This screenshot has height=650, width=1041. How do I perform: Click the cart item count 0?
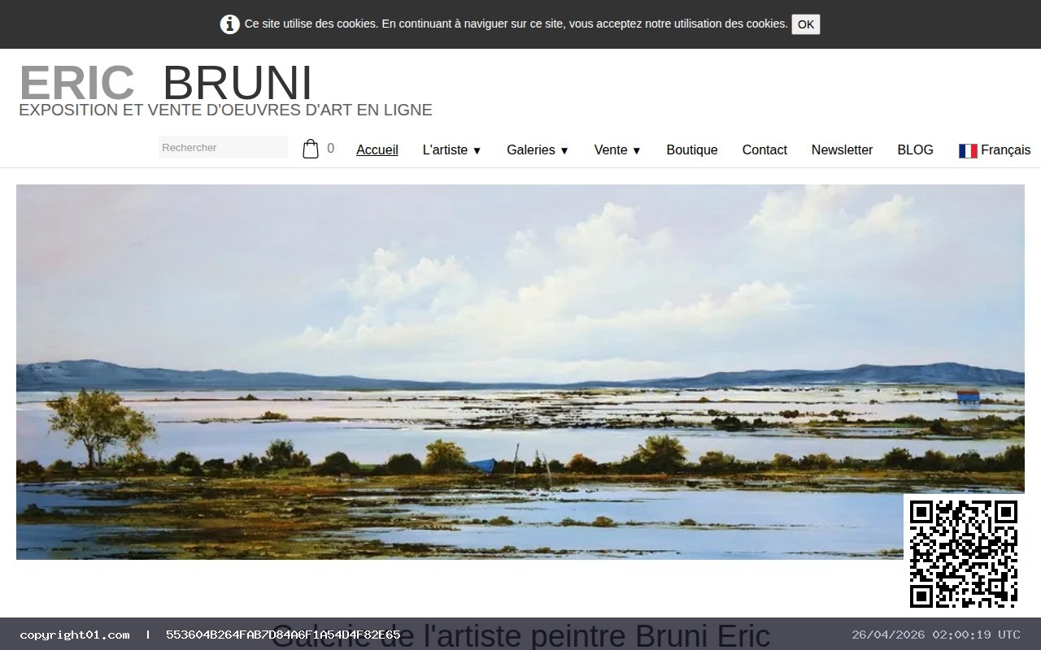[330, 149]
